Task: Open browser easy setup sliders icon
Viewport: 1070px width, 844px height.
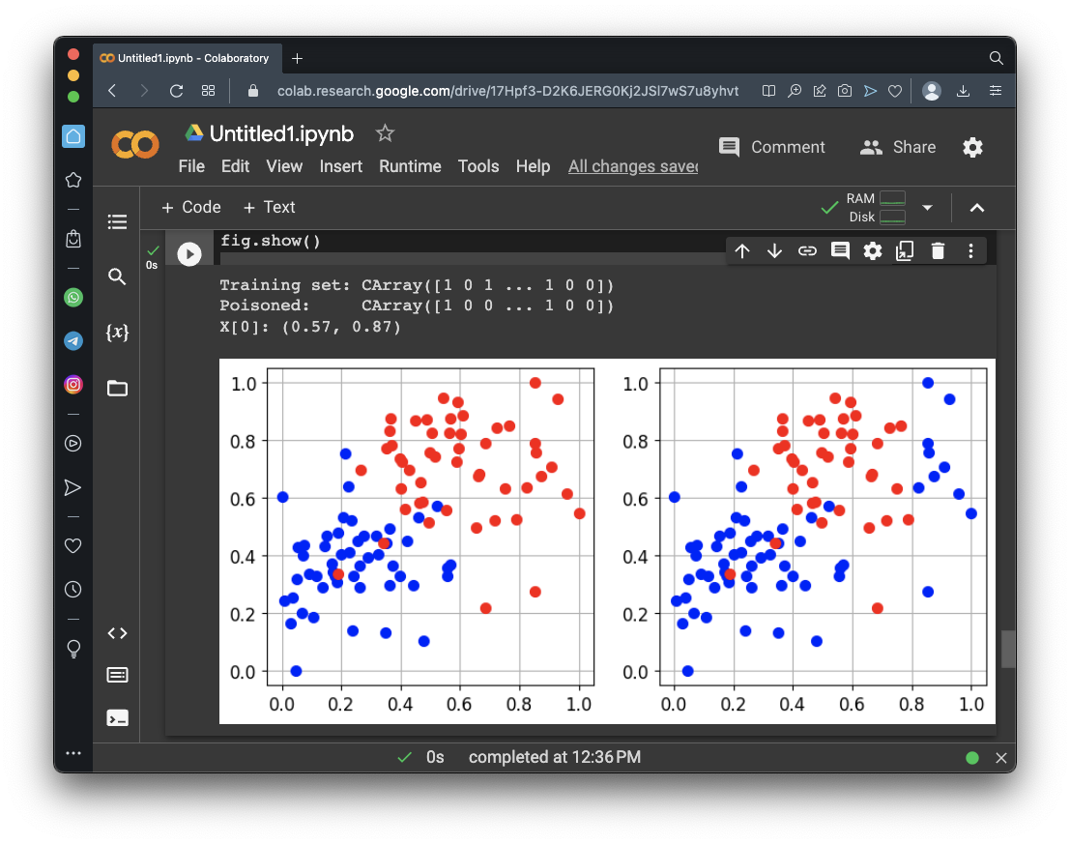Action: [996, 91]
